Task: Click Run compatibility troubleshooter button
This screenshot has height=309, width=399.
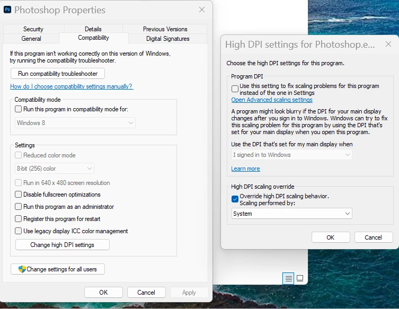Action: [x=58, y=74]
